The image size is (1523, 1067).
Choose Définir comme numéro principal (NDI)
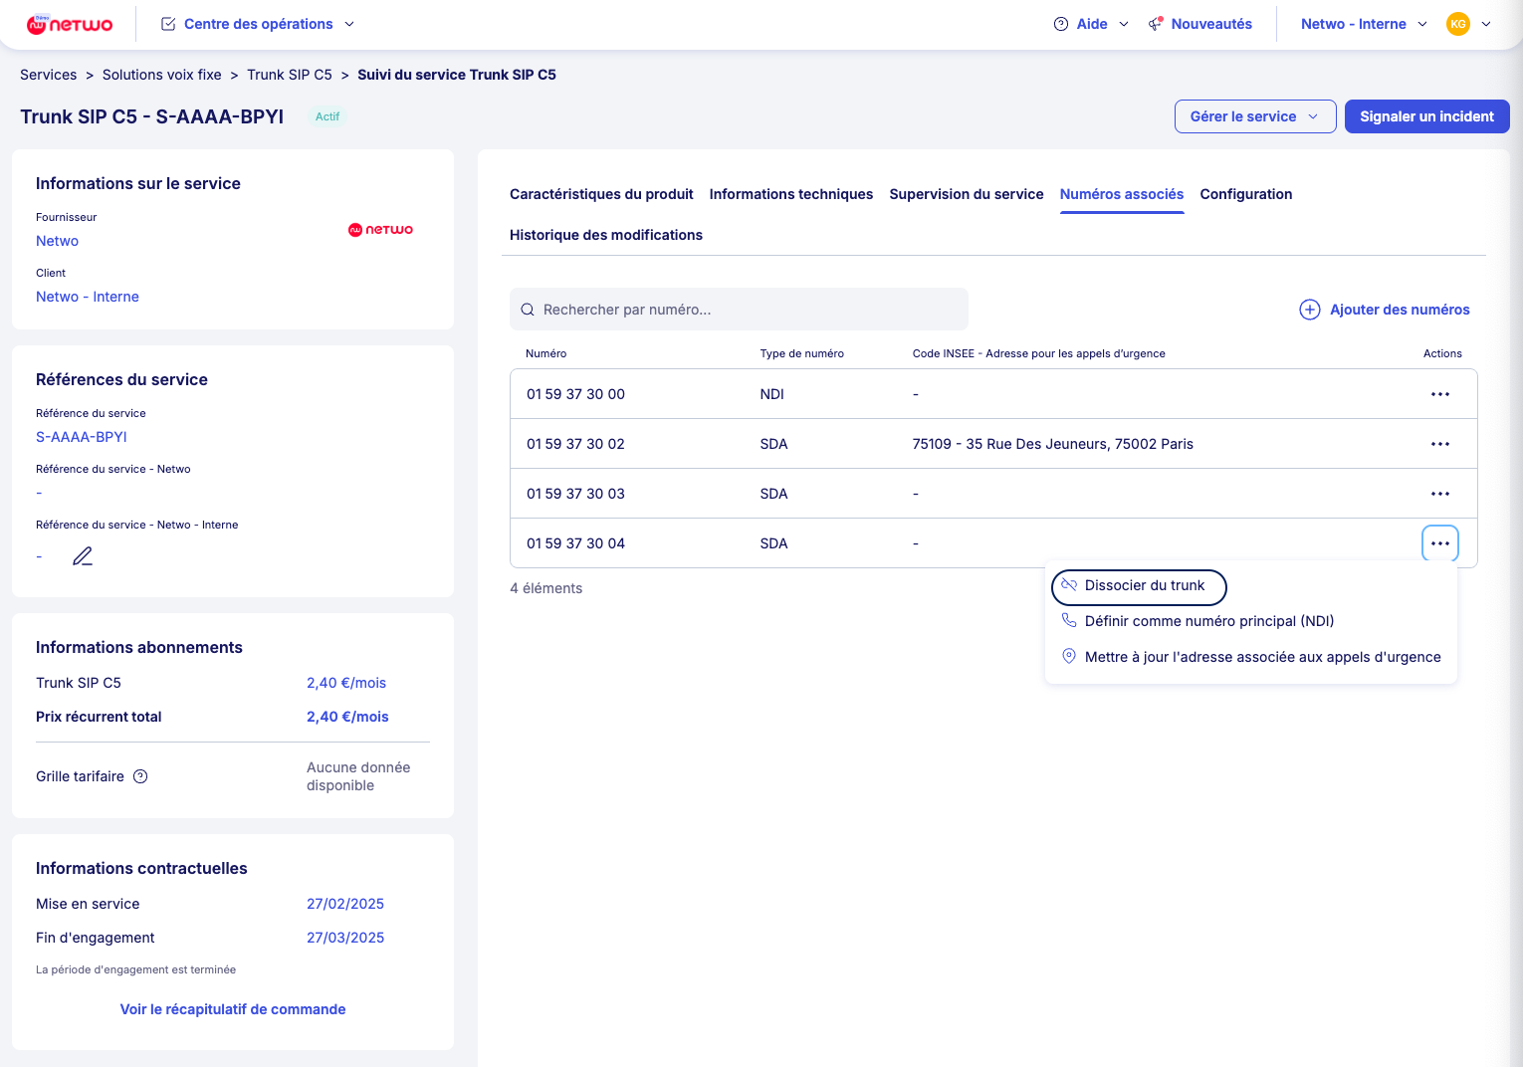point(1208,621)
